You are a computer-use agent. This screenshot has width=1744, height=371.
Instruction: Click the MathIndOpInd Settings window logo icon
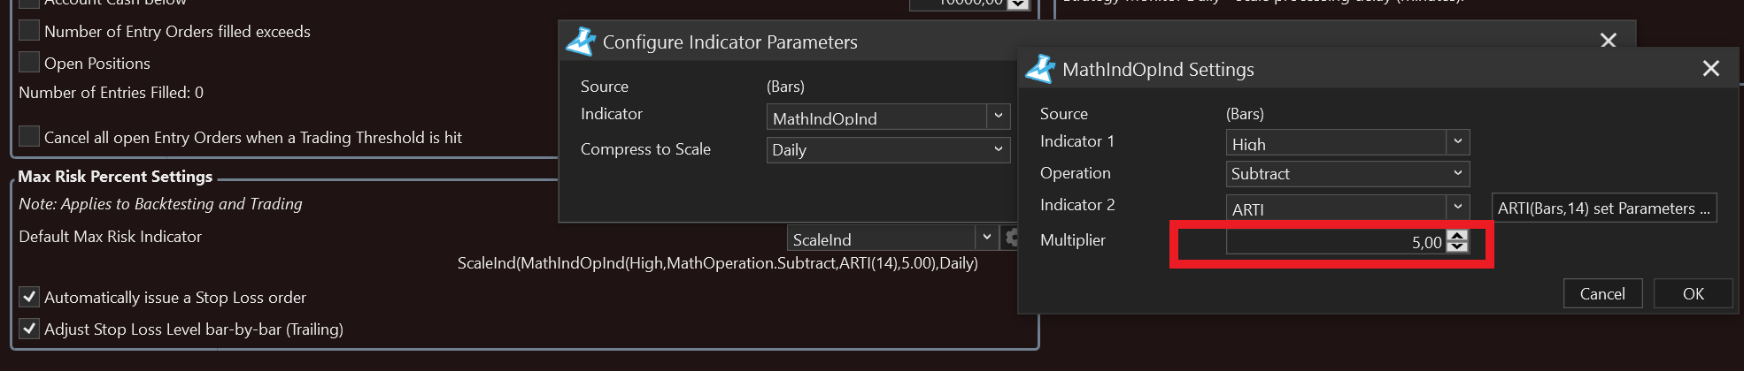[1040, 69]
